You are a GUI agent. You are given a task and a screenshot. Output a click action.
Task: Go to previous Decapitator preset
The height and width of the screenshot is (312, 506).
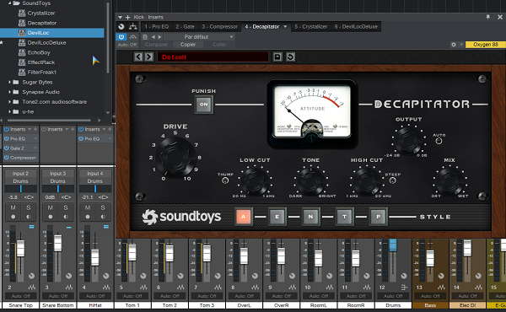click(138, 57)
